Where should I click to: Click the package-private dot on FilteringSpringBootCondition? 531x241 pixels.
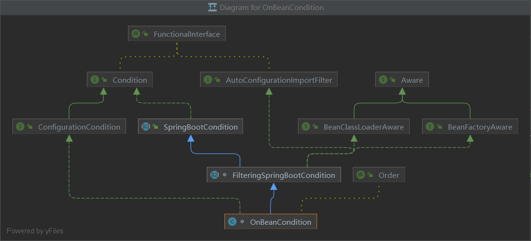224,175
